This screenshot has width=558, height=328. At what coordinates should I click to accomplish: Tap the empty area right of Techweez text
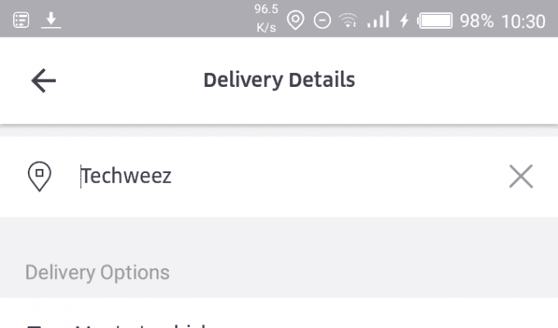[338, 176]
